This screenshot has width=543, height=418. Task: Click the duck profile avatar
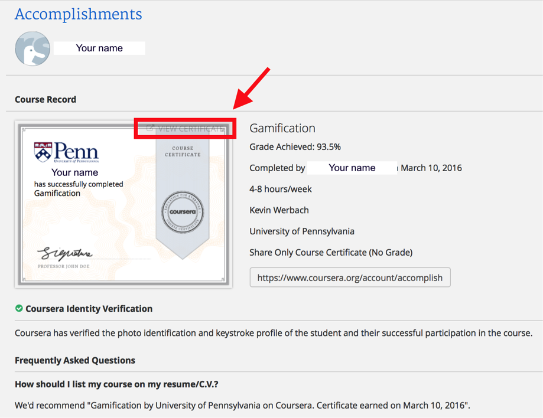(x=32, y=48)
